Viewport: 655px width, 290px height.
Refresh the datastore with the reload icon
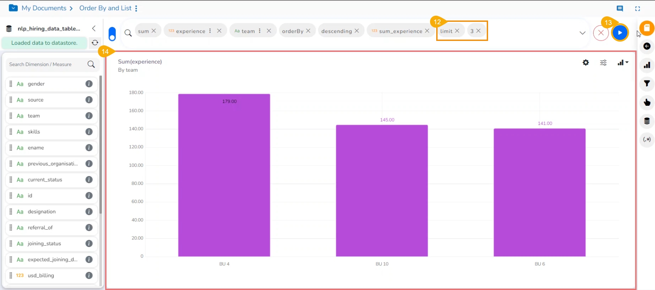[95, 43]
